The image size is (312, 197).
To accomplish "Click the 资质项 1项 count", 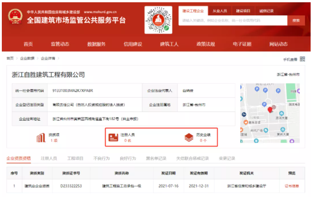I will click(x=54, y=141).
